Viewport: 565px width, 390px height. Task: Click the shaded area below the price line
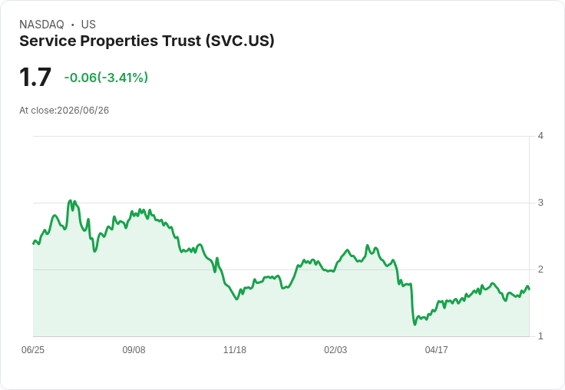click(281, 313)
